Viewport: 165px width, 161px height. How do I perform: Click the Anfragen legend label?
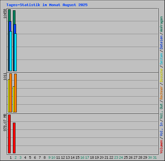pyautogui.click(x=161, y=24)
